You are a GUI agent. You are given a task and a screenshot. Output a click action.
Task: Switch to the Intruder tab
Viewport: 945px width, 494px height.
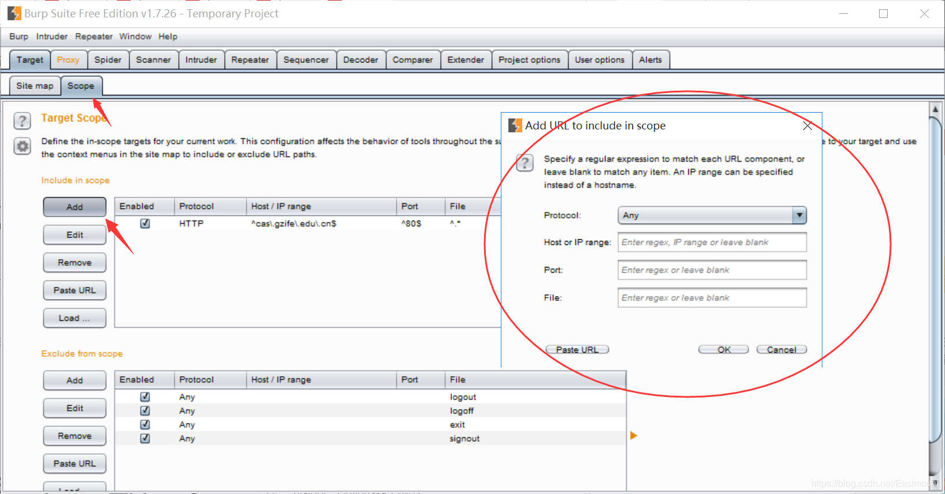(x=201, y=60)
